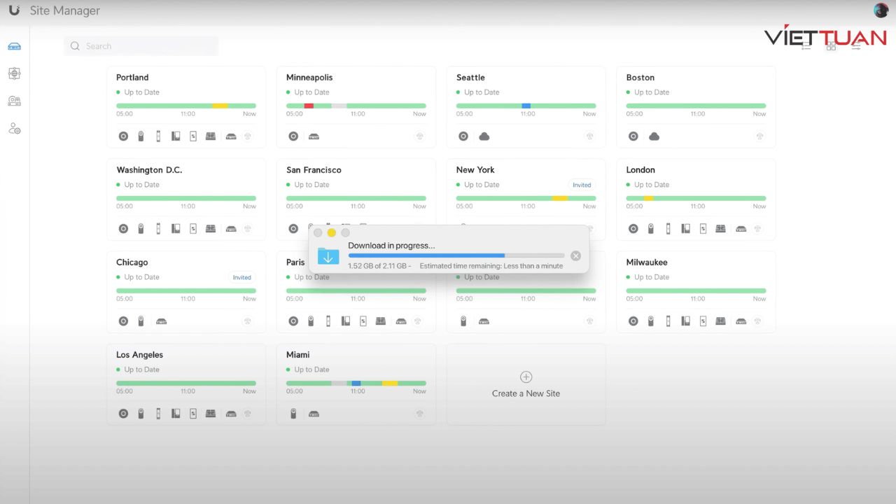Open the devices icon in sidebar
The height and width of the screenshot is (504, 896).
pos(14,101)
